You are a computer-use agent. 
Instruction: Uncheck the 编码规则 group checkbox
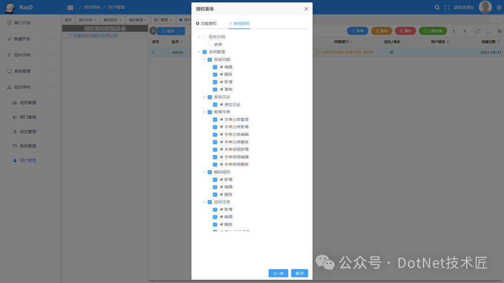tap(210, 172)
